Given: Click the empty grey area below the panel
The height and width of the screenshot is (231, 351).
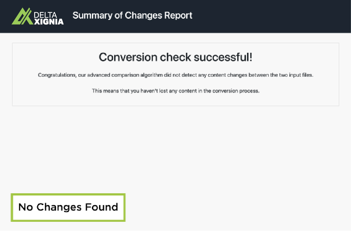Looking at the screenshot, I should point(215,153).
